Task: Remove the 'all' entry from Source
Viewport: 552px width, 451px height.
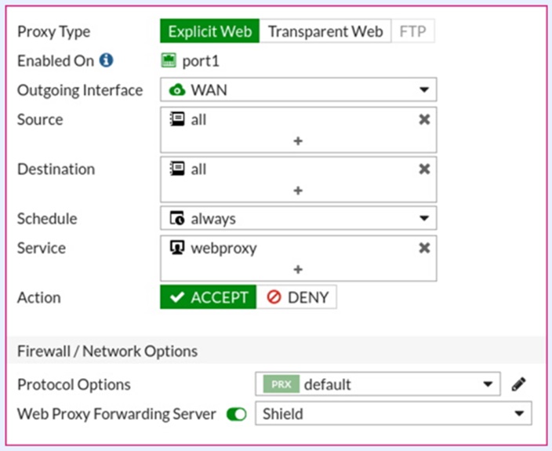Action: tap(424, 119)
